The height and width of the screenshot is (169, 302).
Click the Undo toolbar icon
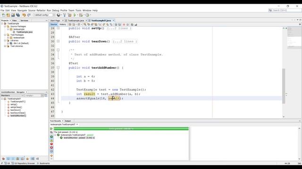[24, 15]
